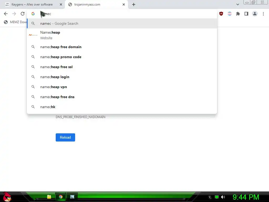Click the DNS_PROBE_FINISHED_NXDOMAIN error text

click(x=80, y=117)
